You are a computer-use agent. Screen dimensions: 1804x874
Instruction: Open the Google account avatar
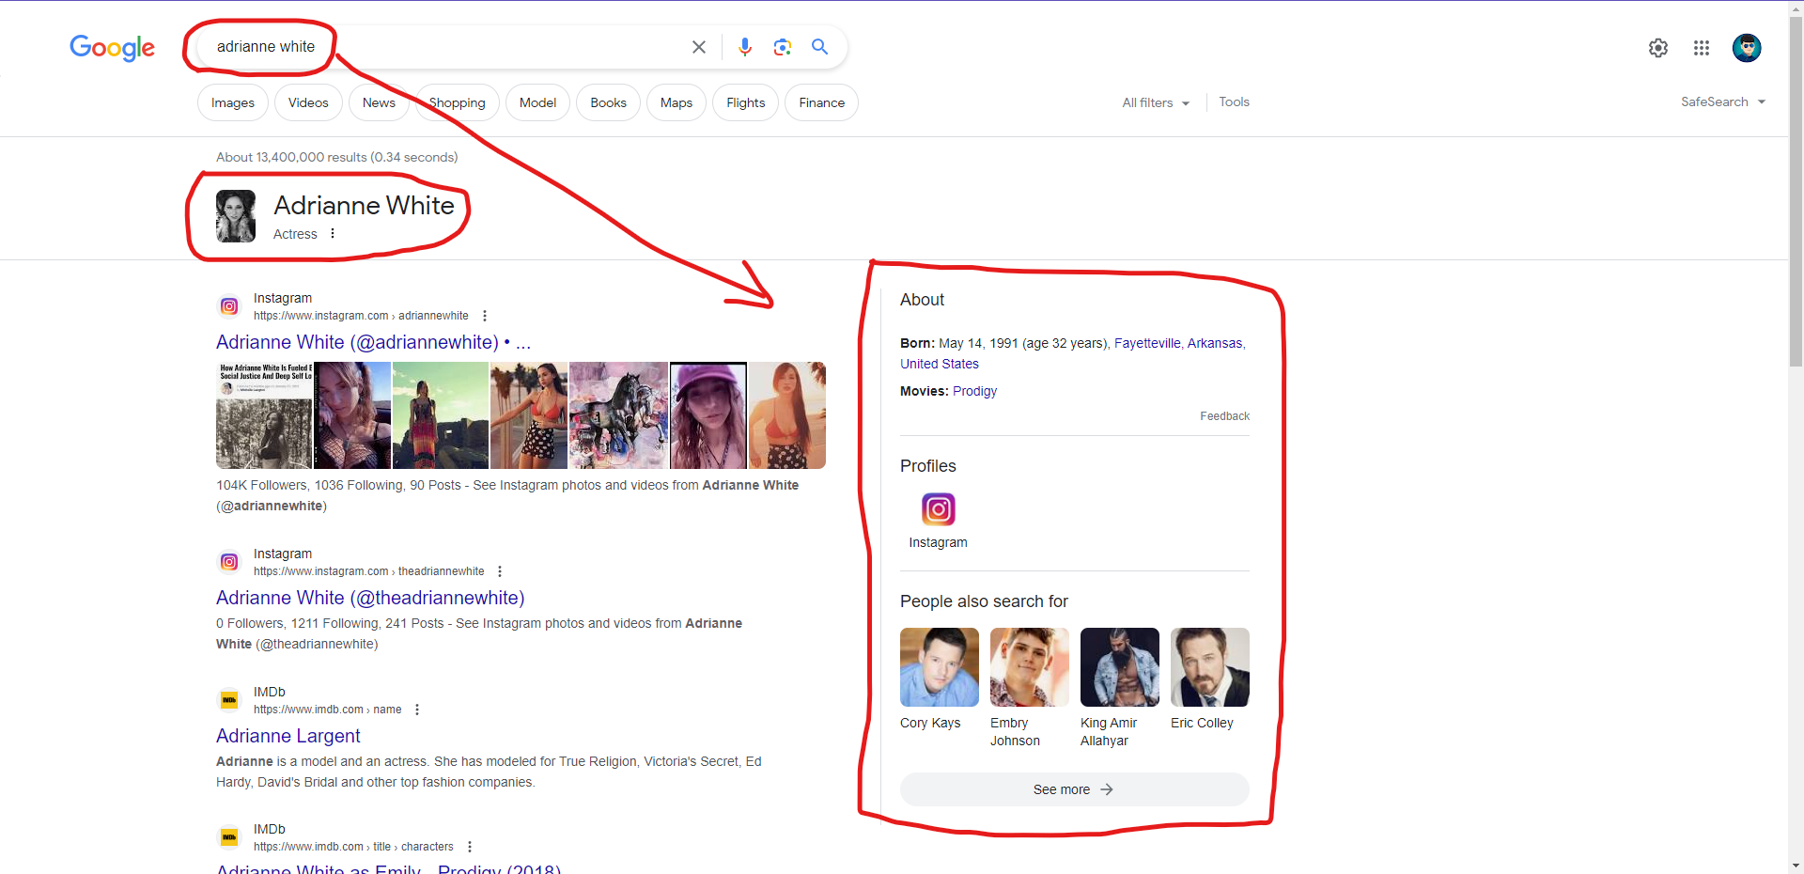tap(1747, 48)
